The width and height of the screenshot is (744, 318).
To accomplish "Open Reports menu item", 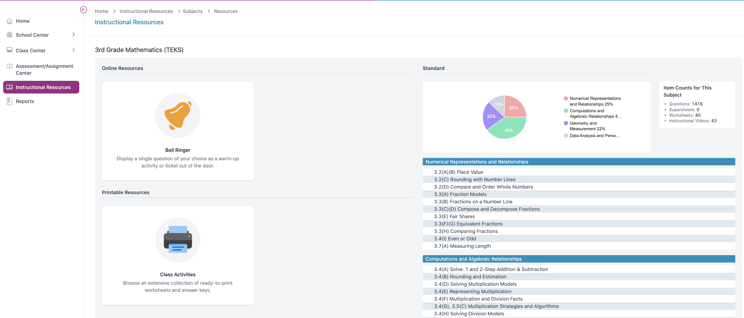I will pyautogui.click(x=25, y=101).
